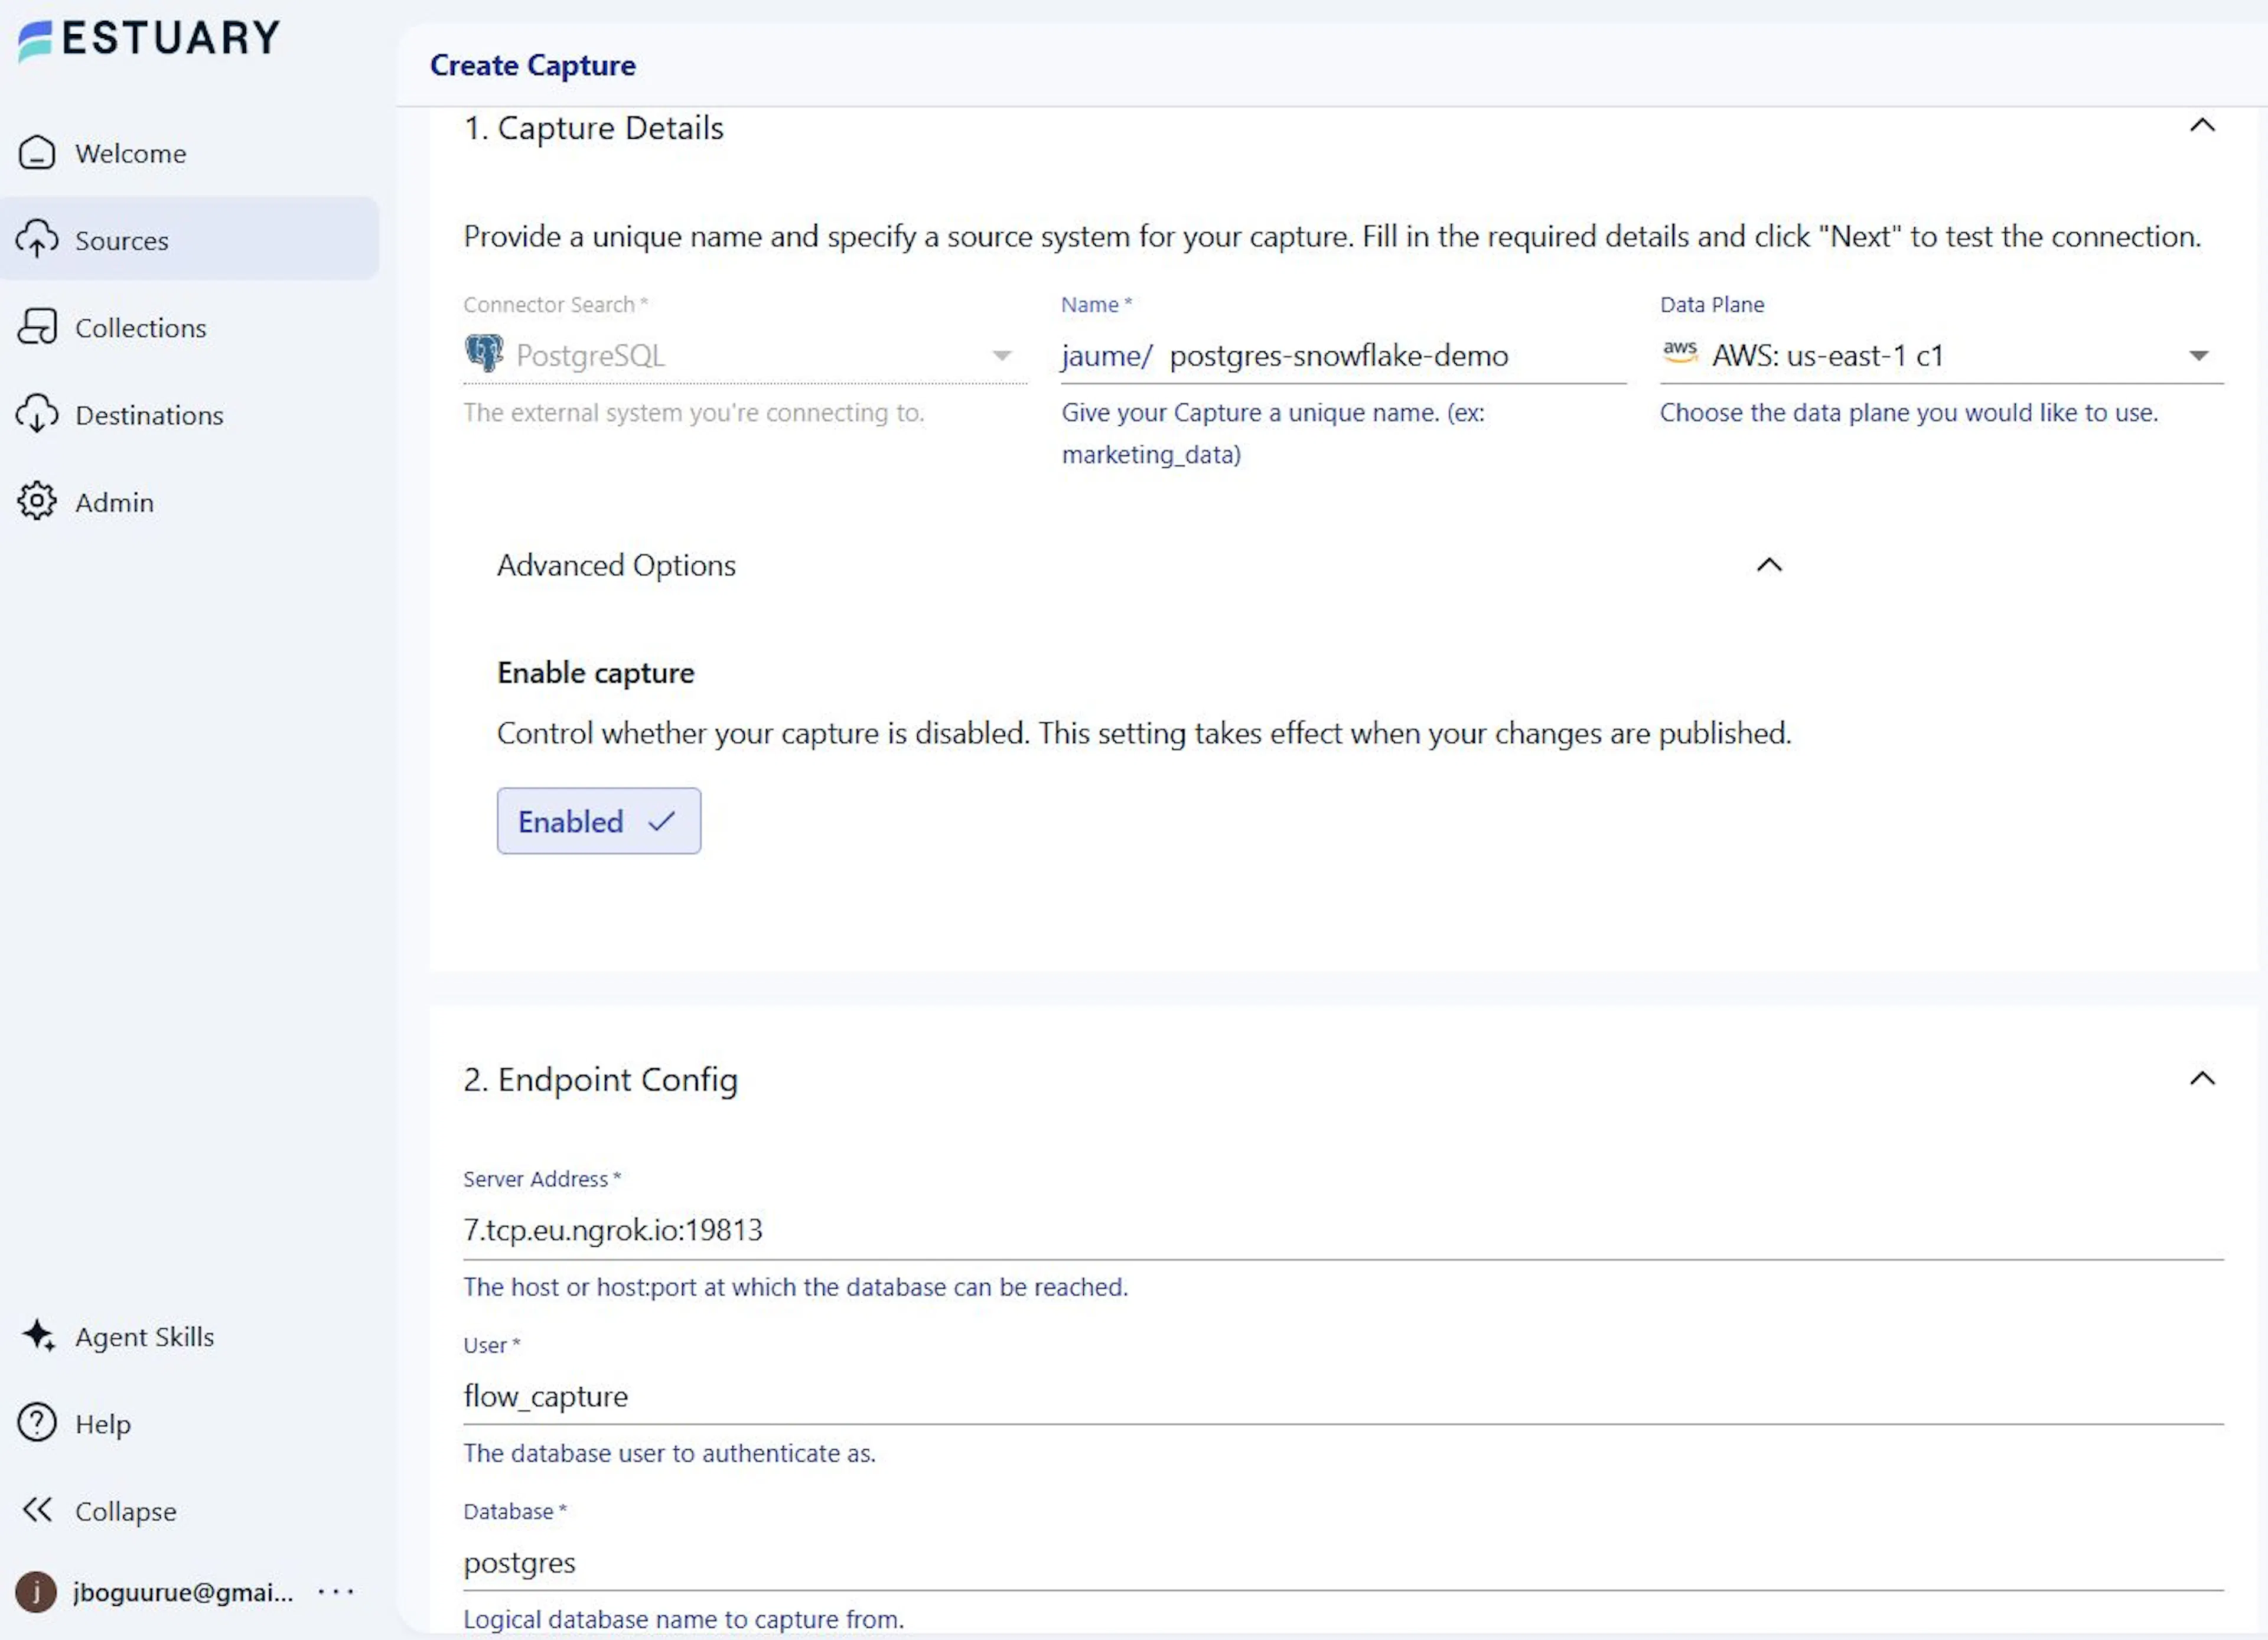
Task: Collapse the Capture Details section
Action: click(2202, 126)
